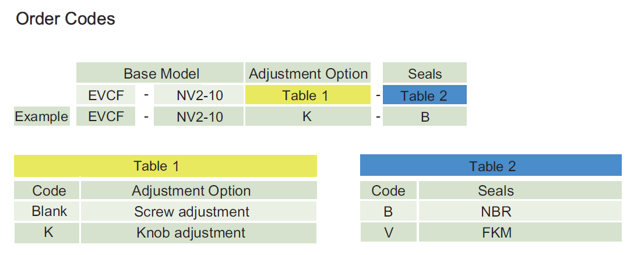The image size is (634, 255).
Task: Click the "FKM" seal cell
Action: [496, 233]
